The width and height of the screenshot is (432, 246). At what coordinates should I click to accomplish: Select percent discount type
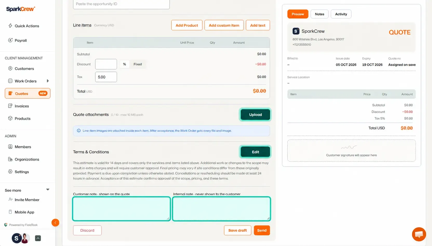pyautogui.click(x=124, y=64)
